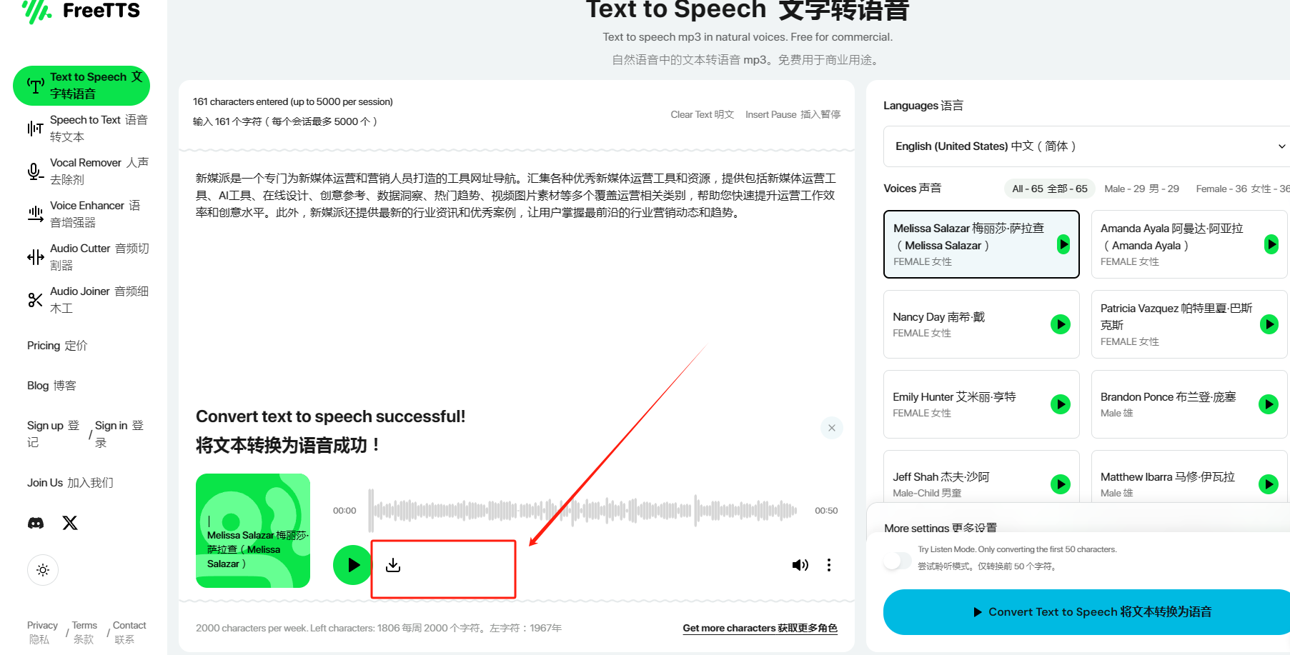
Task: Open Speech to Text tool
Action: 88,129
